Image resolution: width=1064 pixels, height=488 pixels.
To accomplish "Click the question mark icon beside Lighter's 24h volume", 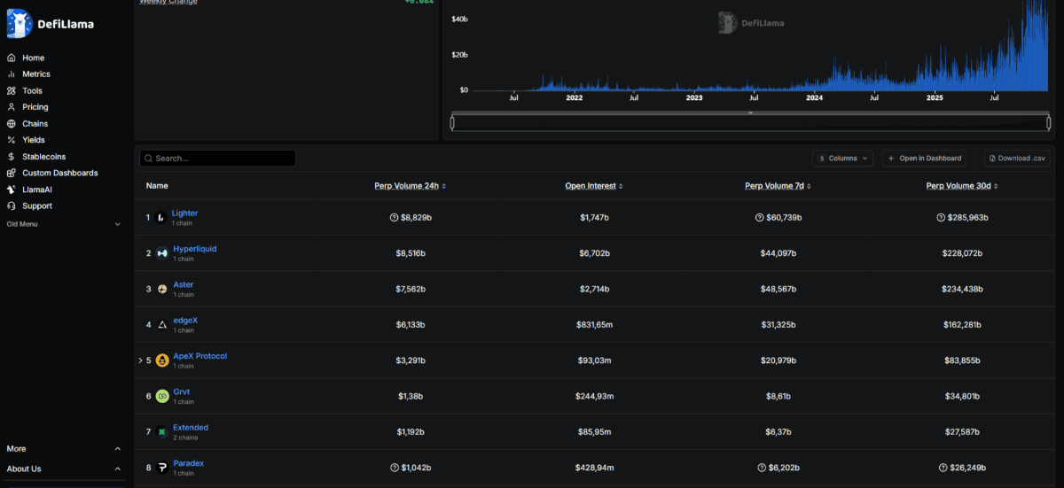I will pos(394,217).
